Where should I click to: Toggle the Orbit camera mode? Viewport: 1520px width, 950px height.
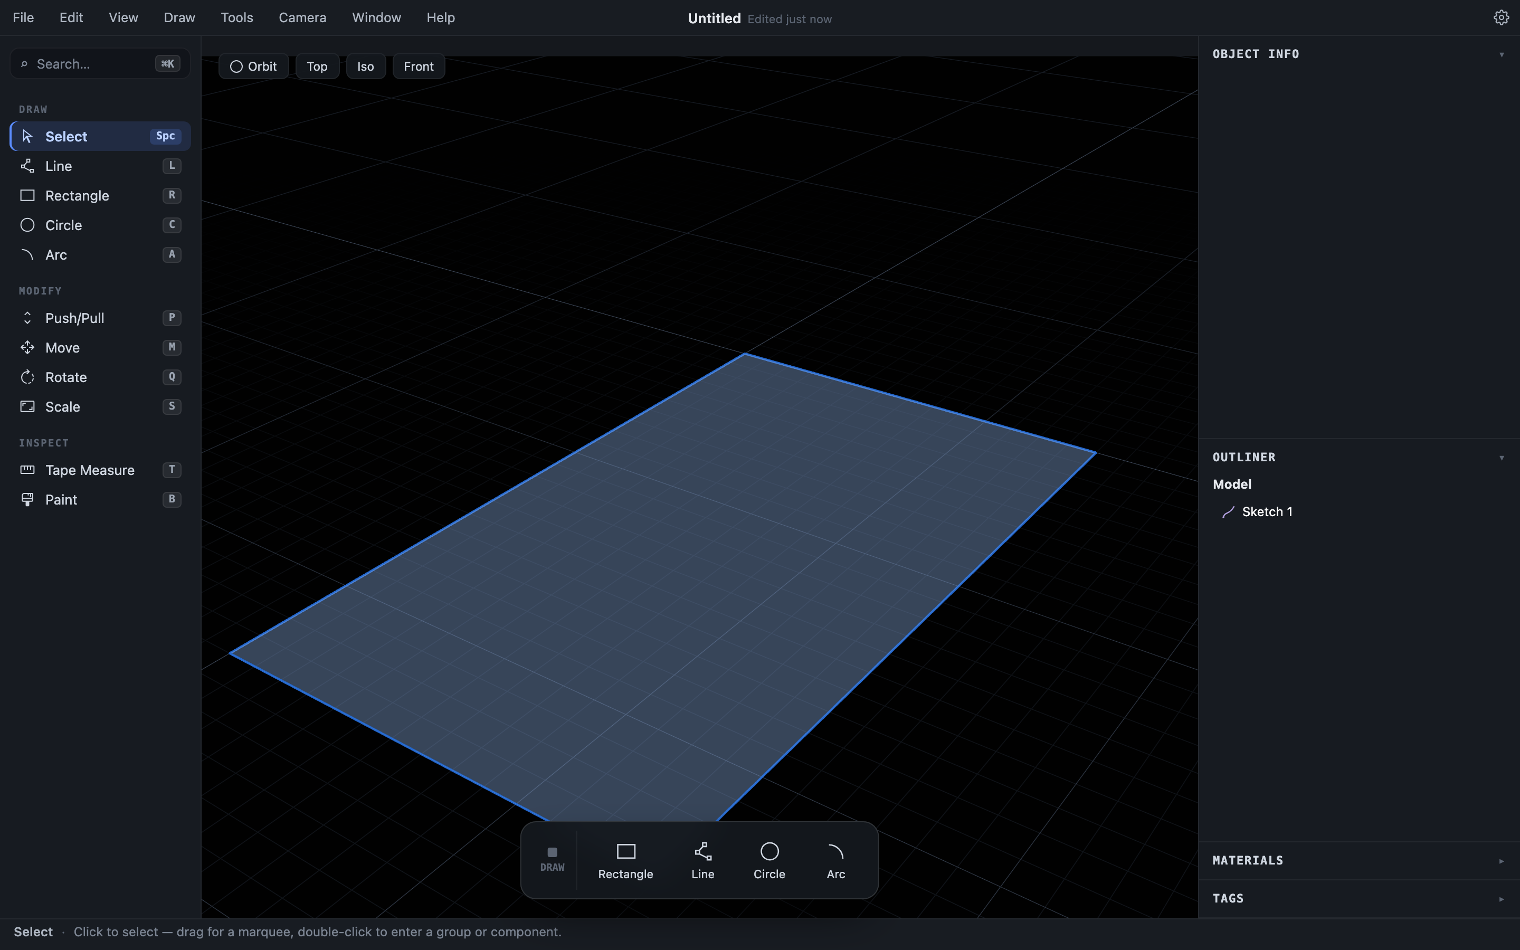click(254, 66)
